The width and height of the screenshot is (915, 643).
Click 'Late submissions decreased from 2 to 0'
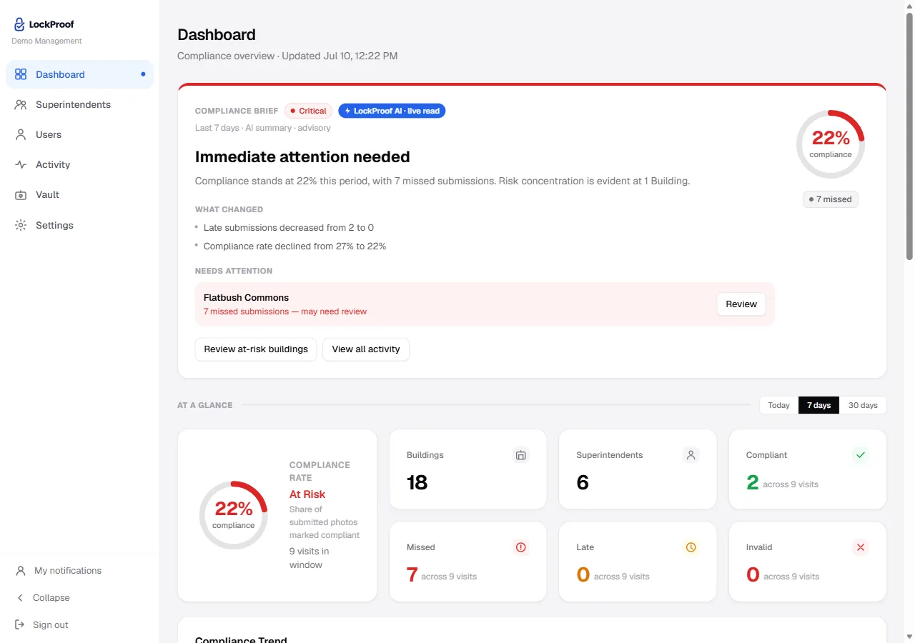tap(289, 227)
